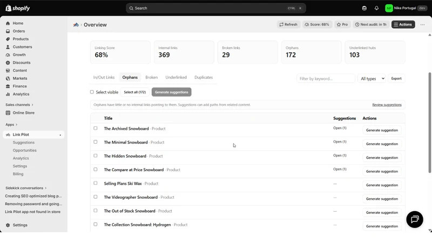Viewport: 432px width, 243px height.
Task: Open Link Pilot Suggestions submenu
Action: coord(24,143)
